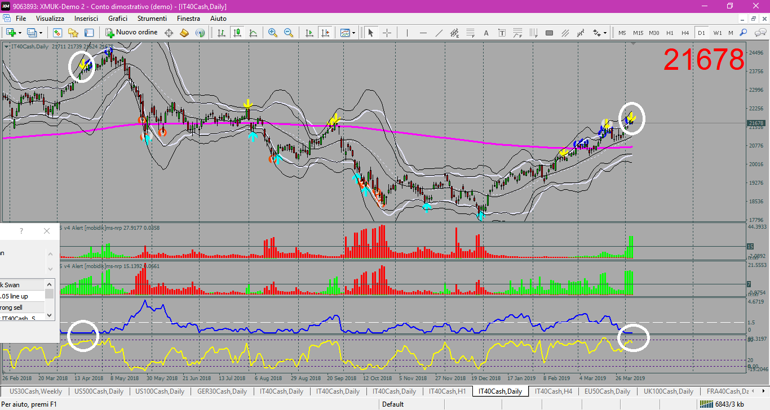
Task: Switch timeframe to H4
Action: click(685, 33)
